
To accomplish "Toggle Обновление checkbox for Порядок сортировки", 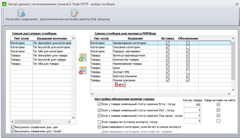I will [x=188, y=51].
